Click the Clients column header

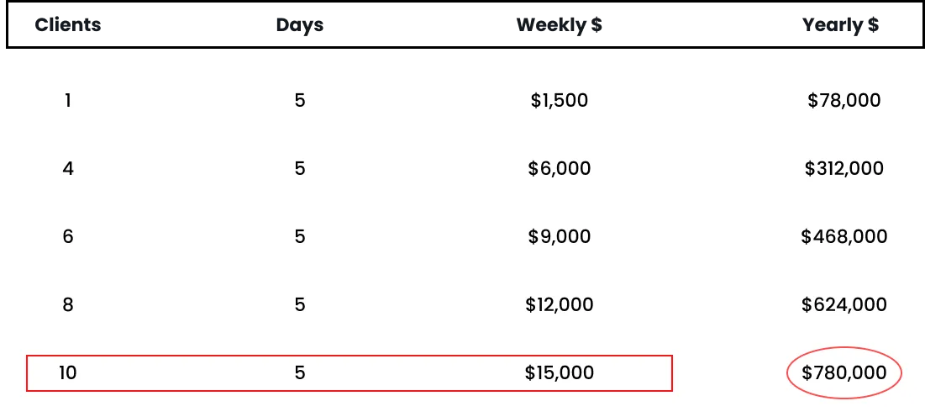coord(68,25)
